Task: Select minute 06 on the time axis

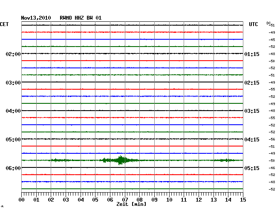Action: tap(110, 199)
